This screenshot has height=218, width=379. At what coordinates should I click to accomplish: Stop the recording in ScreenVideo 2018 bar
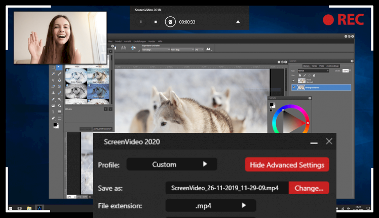(x=156, y=22)
